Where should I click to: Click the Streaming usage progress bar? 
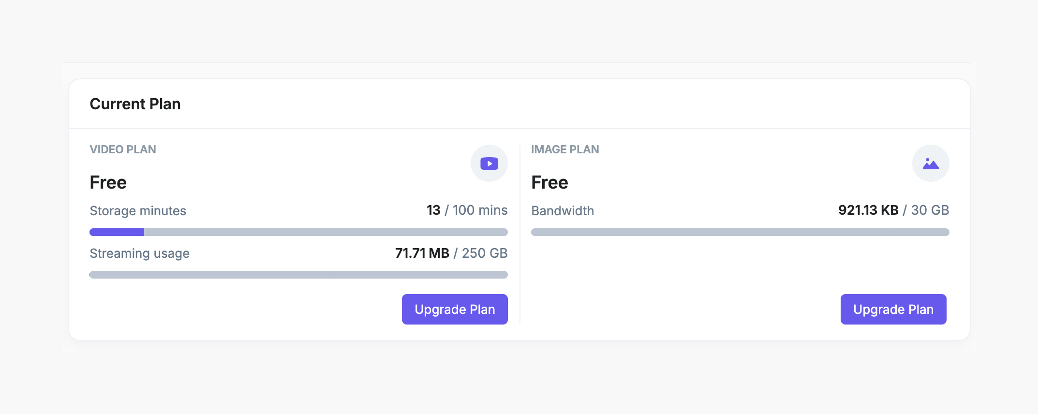298,275
